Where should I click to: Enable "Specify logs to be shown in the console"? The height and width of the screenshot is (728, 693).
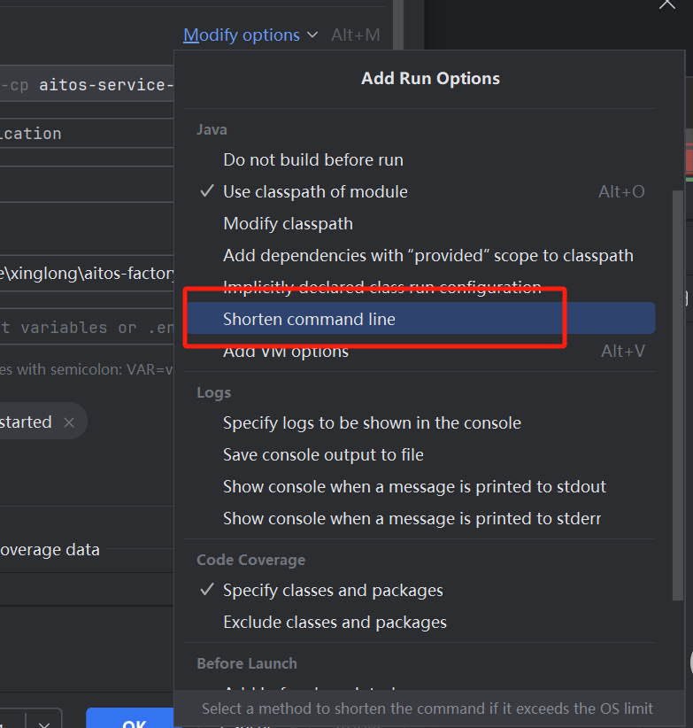click(372, 422)
